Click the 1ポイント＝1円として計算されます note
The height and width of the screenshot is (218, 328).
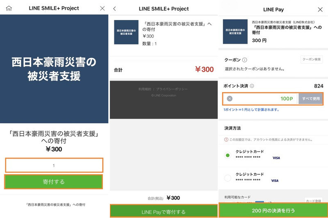[251, 110]
